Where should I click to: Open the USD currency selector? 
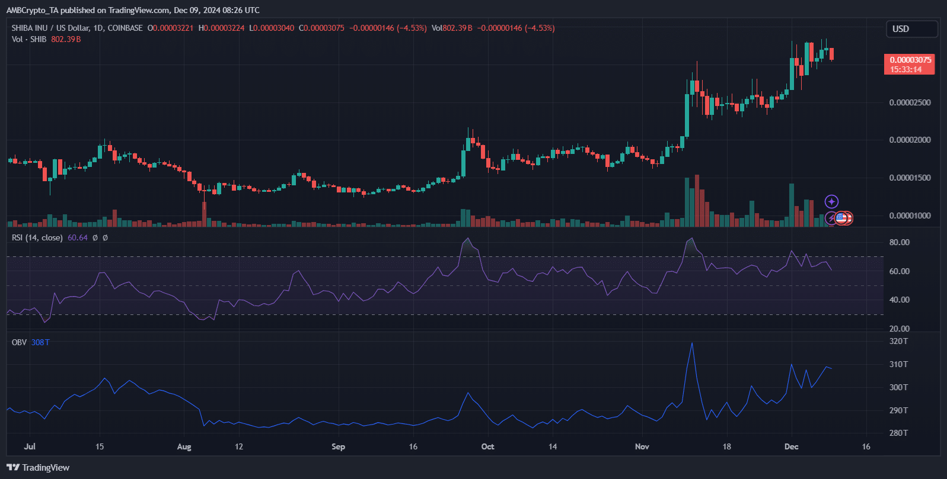pos(912,29)
